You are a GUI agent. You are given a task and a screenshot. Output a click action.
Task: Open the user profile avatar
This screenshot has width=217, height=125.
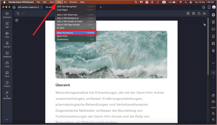point(214,7)
